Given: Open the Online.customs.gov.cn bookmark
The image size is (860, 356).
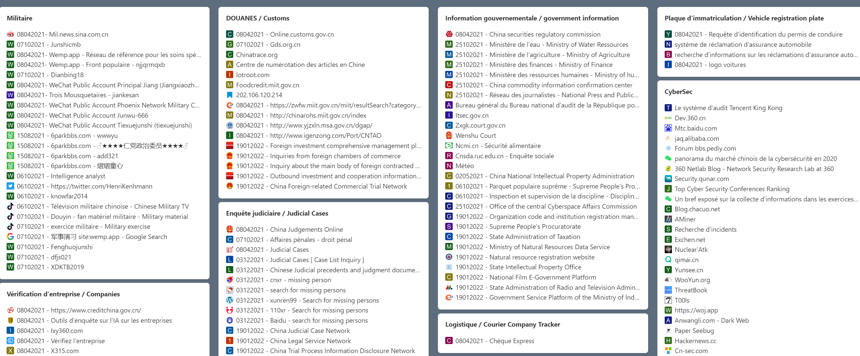Looking at the screenshot, I should click(285, 34).
